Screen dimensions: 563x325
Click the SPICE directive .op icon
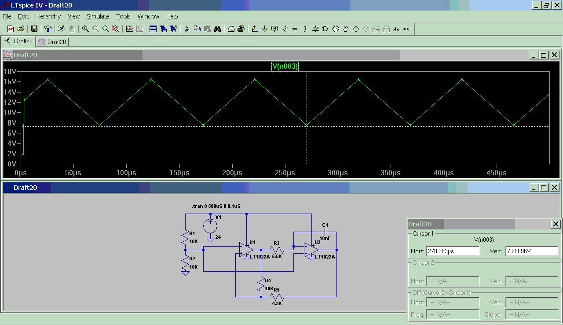click(406, 29)
